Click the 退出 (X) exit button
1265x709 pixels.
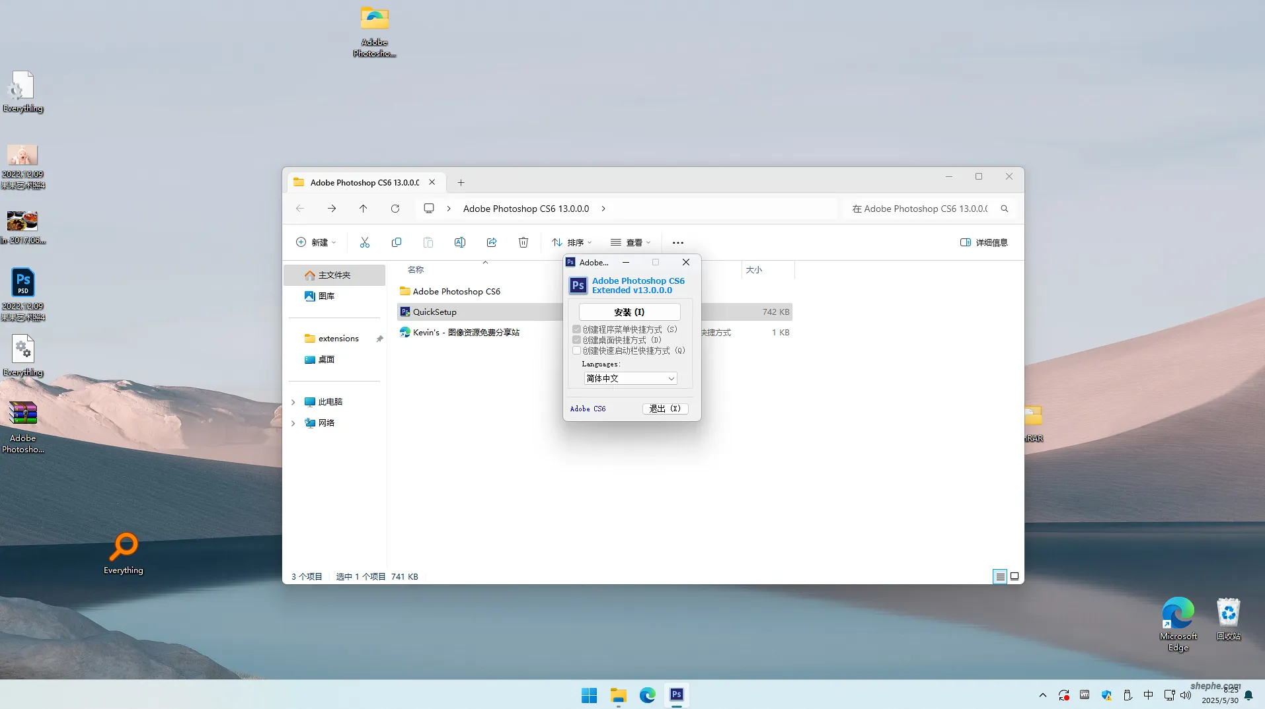pos(665,409)
